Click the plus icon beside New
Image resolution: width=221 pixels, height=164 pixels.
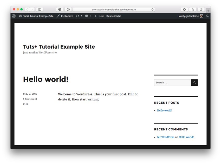tap(96, 16)
